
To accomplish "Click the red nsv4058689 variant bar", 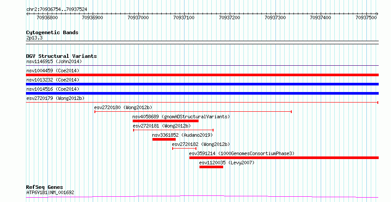I will tap(166, 121).
